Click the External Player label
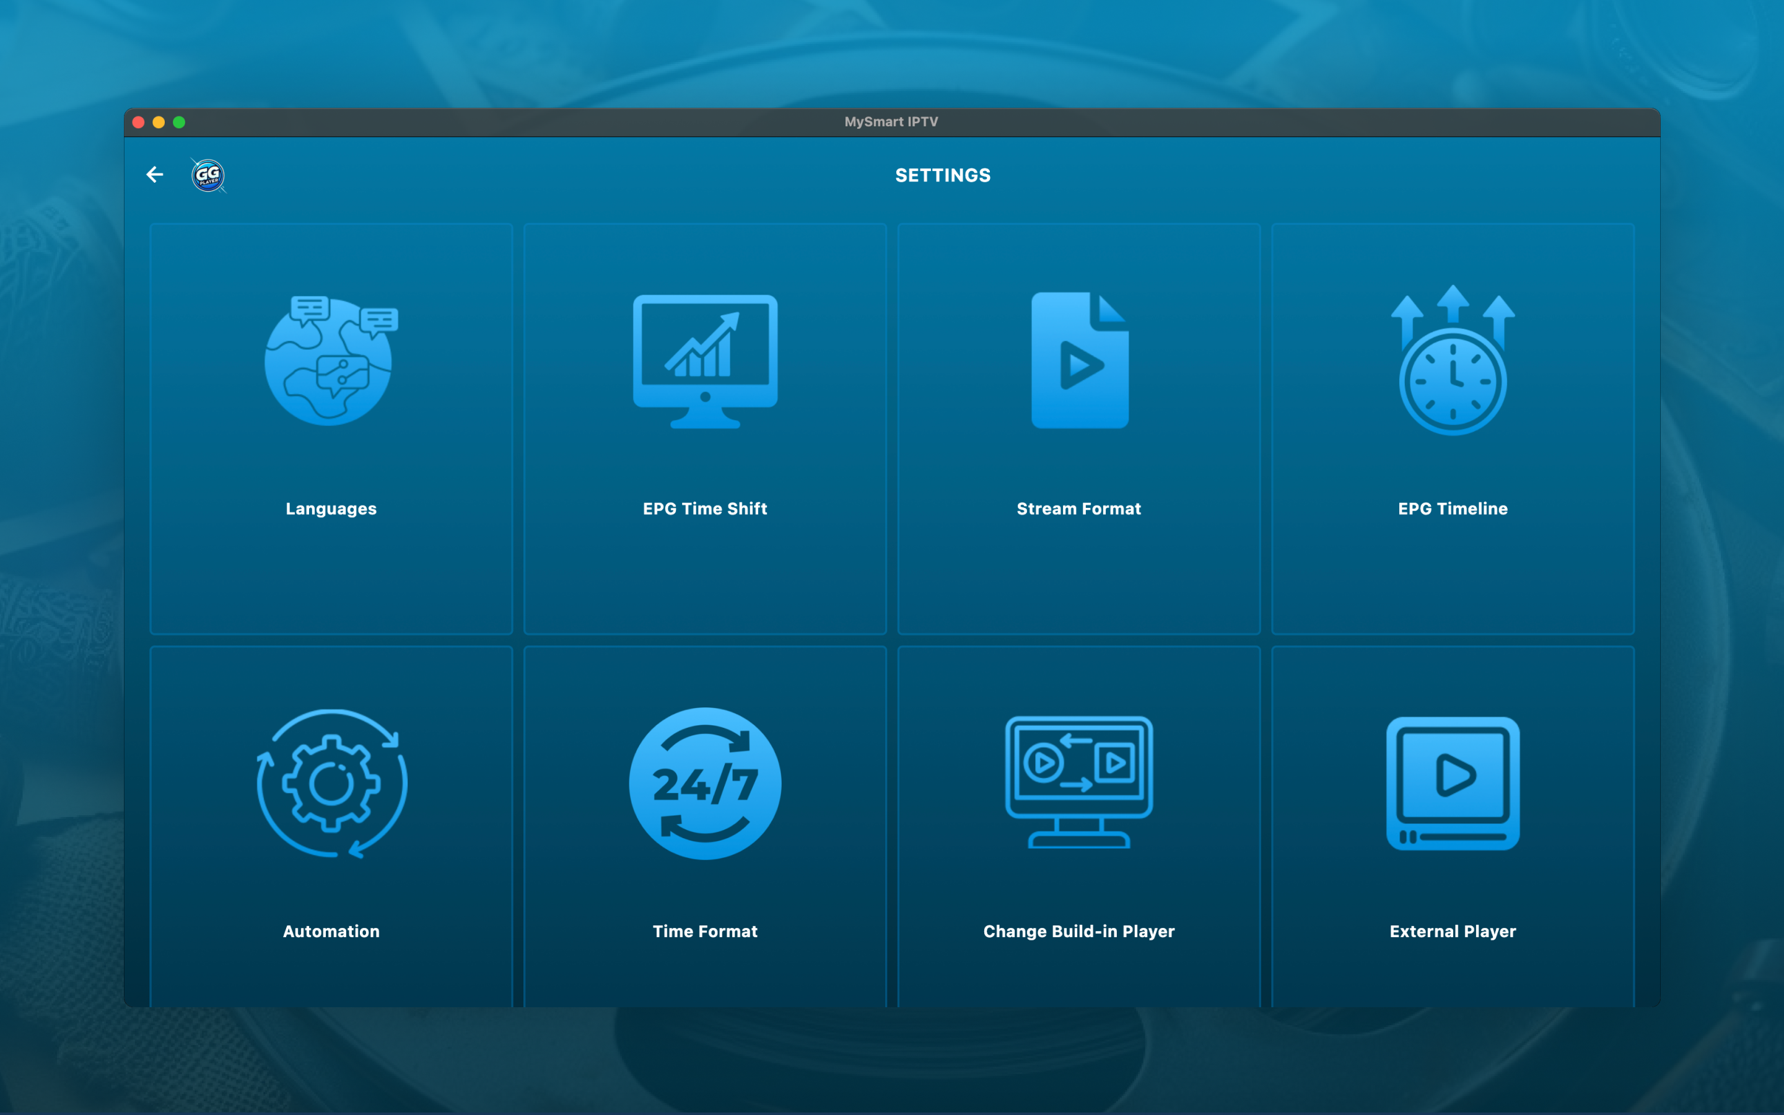Screen dimensions: 1784x1115 (1452, 932)
